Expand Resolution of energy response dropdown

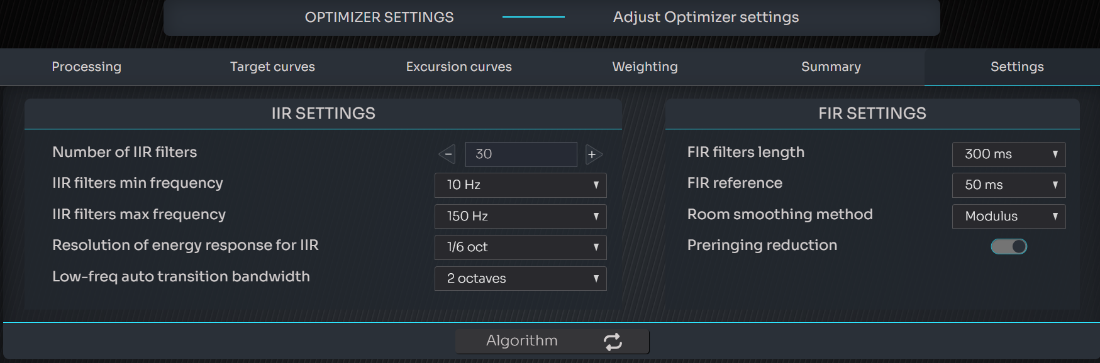(520, 247)
